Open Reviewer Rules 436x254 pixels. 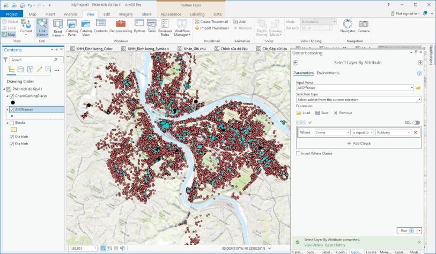[165, 27]
